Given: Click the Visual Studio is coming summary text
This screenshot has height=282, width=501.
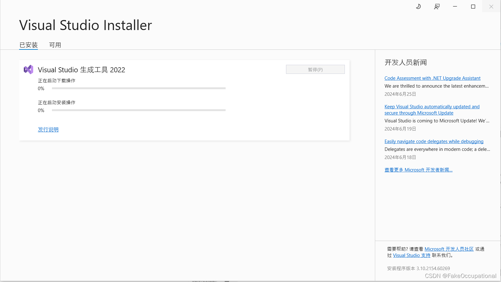Looking at the screenshot, I should 437,121.
